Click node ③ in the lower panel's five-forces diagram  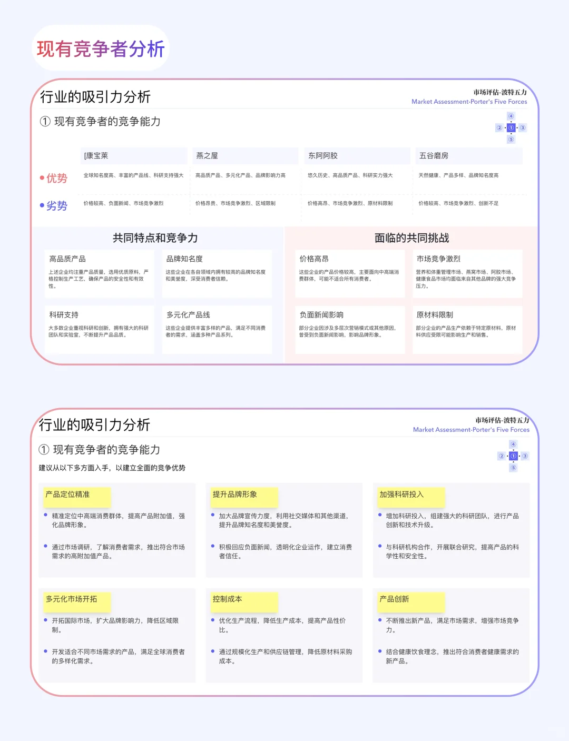coord(525,456)
